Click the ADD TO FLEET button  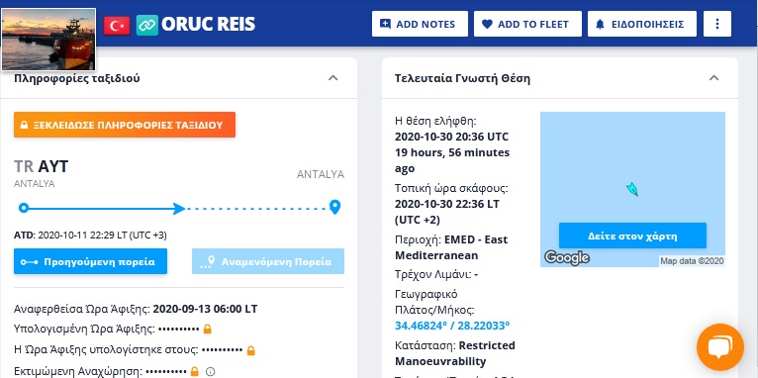click(x=527, y=24)
